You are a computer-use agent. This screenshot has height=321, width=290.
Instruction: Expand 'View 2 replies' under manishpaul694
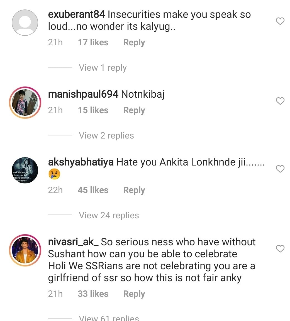coord(106,135)
